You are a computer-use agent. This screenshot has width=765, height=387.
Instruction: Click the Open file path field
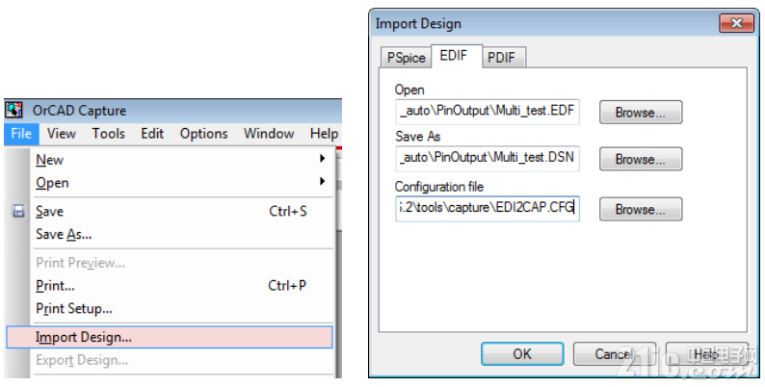point(488,112)
